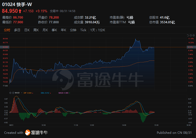
Task: Click the trading status 交易中 08/31 14:58
Action: pyautogui.click(x=63, y=11)
